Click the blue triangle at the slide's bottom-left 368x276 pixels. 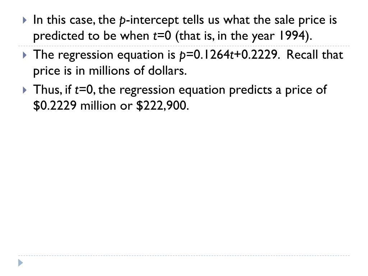[20, 263]
